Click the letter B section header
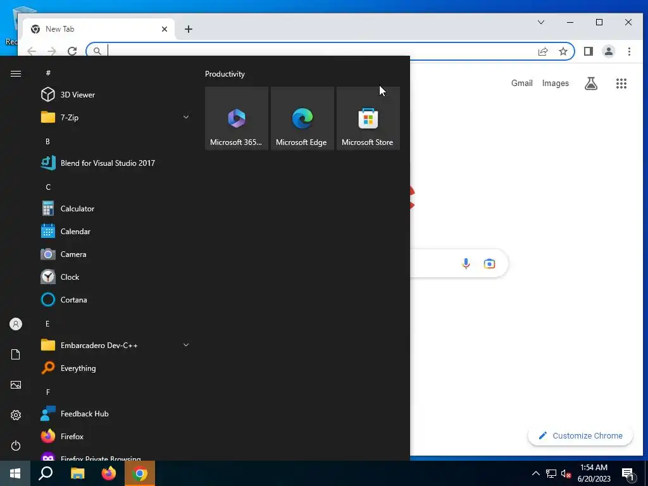The width and height of the screenshot is (648, 486). point(47,141)
